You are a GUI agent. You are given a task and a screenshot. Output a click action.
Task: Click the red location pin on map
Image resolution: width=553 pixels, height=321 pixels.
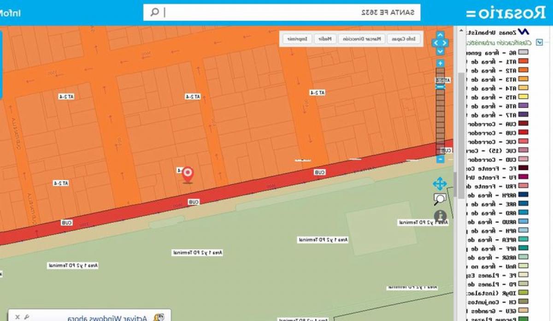tap(188, 175)
